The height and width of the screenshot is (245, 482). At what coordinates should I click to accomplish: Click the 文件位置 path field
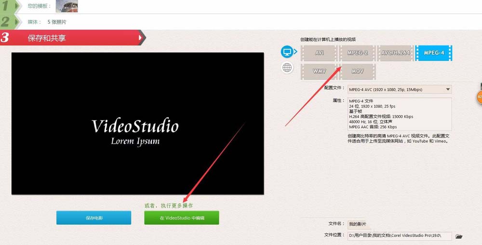click(x=400, y=236)
